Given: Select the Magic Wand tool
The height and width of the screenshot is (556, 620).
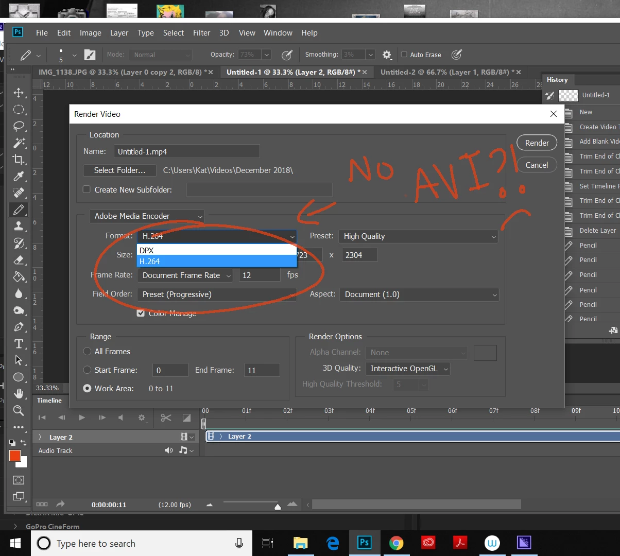Looking at the screenshot, I should [19, 143].
